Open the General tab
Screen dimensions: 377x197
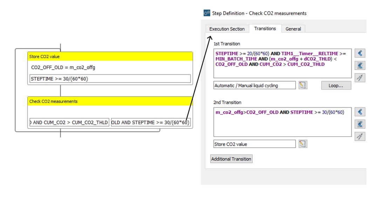(293, 29)
